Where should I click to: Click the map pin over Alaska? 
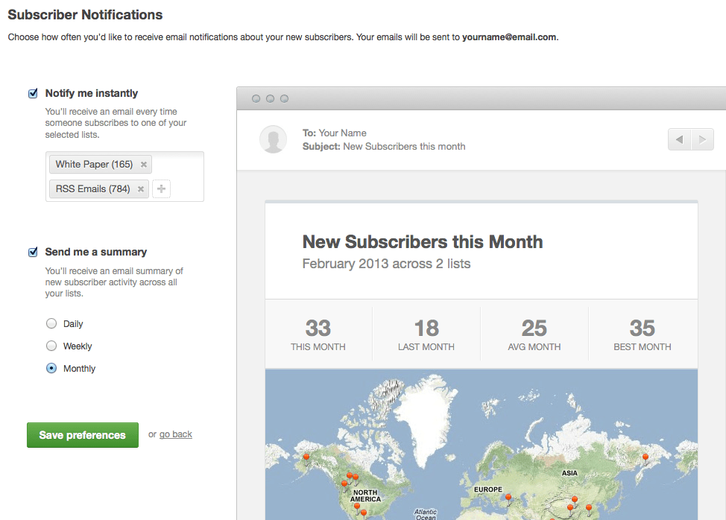point(306,457)
